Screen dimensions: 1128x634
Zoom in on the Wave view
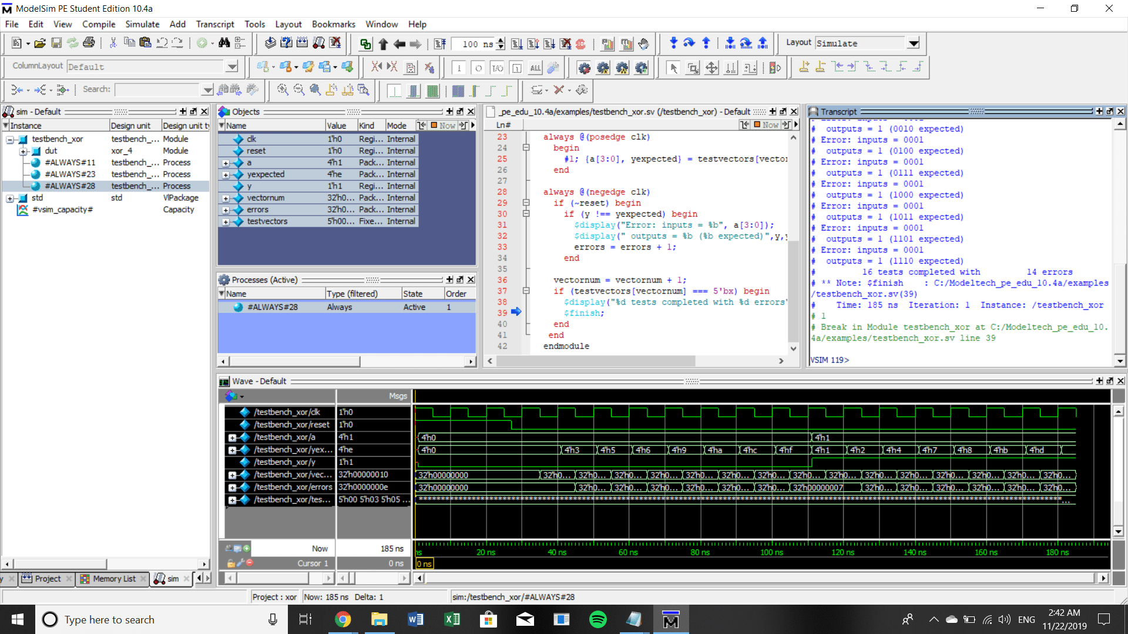coord(283,90)
